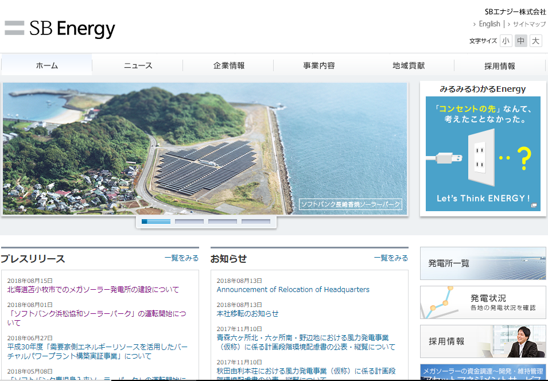548x381 pixels.
Task: Set font size to 大
Action: 535,41
